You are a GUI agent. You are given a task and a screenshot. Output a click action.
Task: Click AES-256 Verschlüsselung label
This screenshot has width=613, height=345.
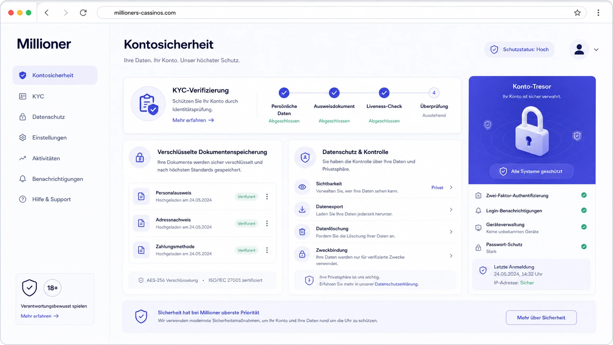pos(172,280)
